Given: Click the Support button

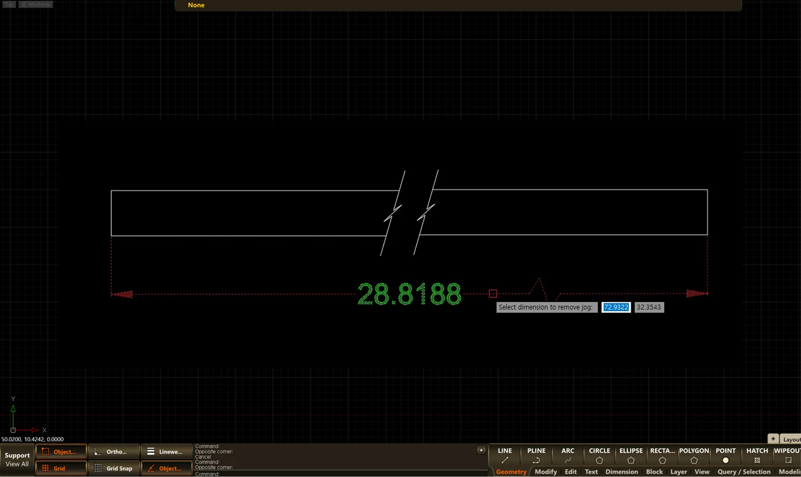Looking at the screenshot, I should (x=17, y=455).
